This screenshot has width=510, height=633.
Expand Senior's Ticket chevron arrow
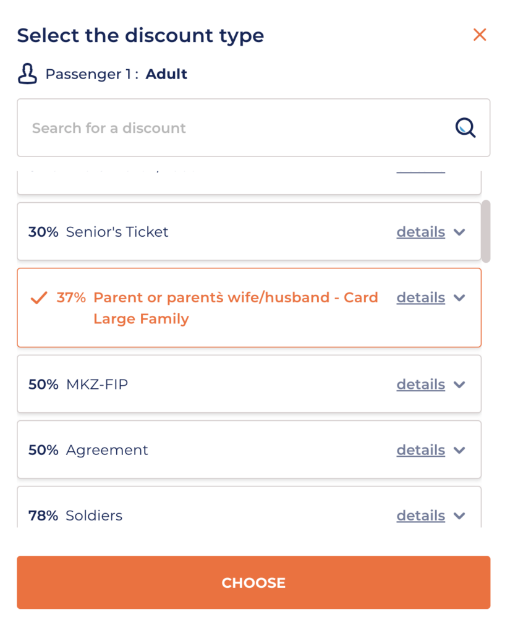459,232
